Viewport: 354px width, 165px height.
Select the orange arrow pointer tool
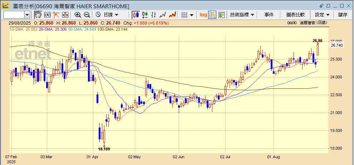pyautogui.click(x=56, y=15)
